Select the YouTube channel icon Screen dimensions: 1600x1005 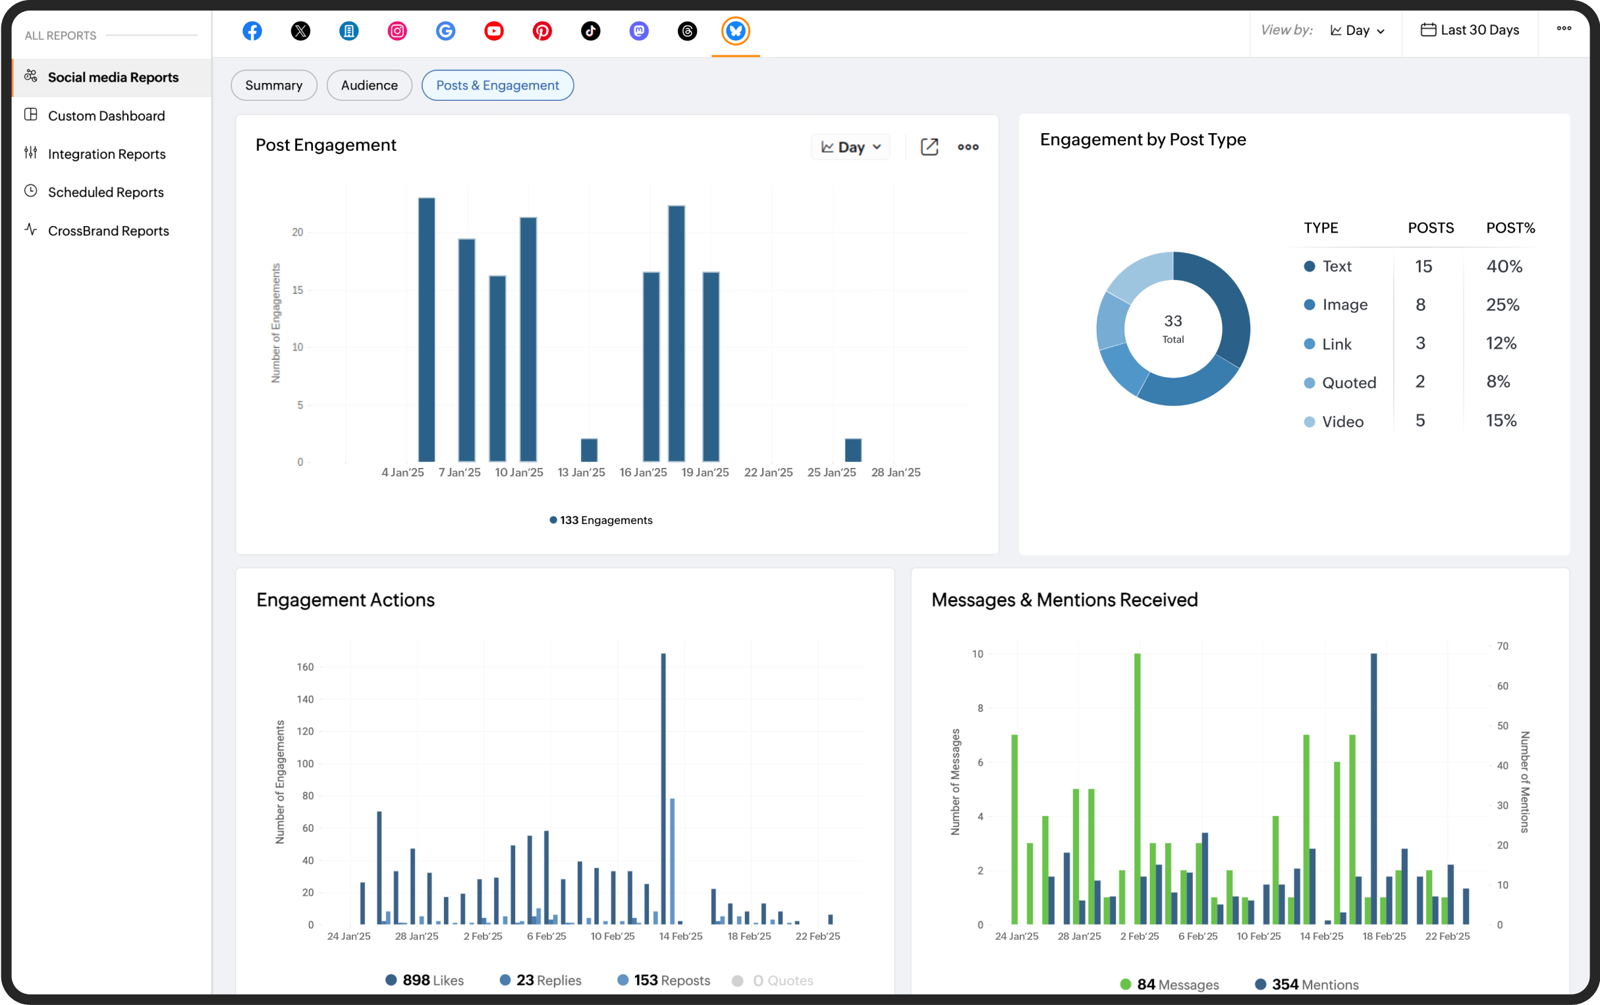coord(493,30)
